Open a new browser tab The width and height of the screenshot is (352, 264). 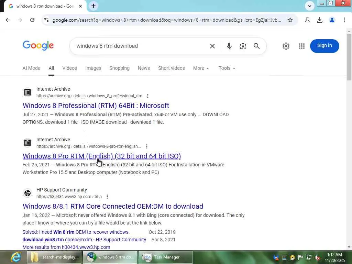point(93,6)
